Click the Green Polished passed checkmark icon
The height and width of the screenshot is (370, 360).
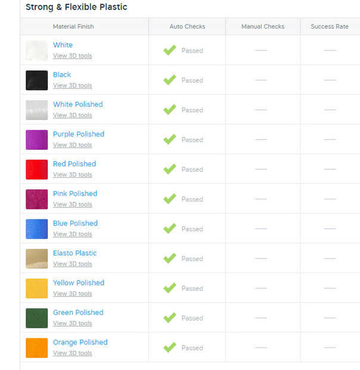tap(170, 318)
